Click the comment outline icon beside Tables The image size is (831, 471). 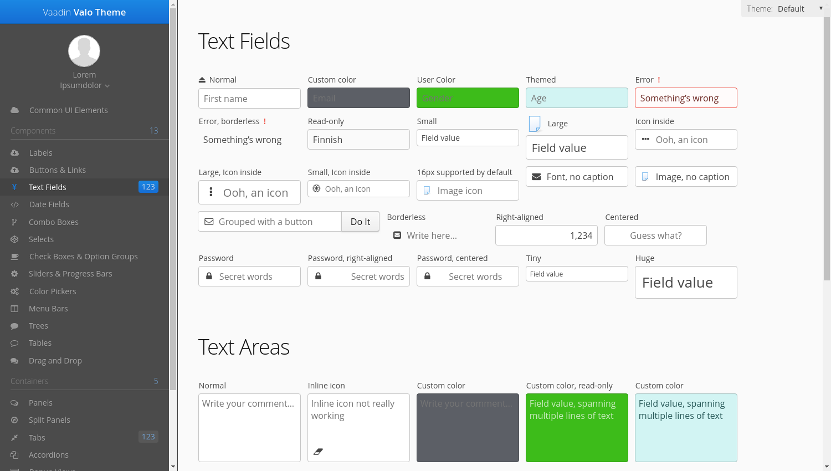[x=14, y=343]
